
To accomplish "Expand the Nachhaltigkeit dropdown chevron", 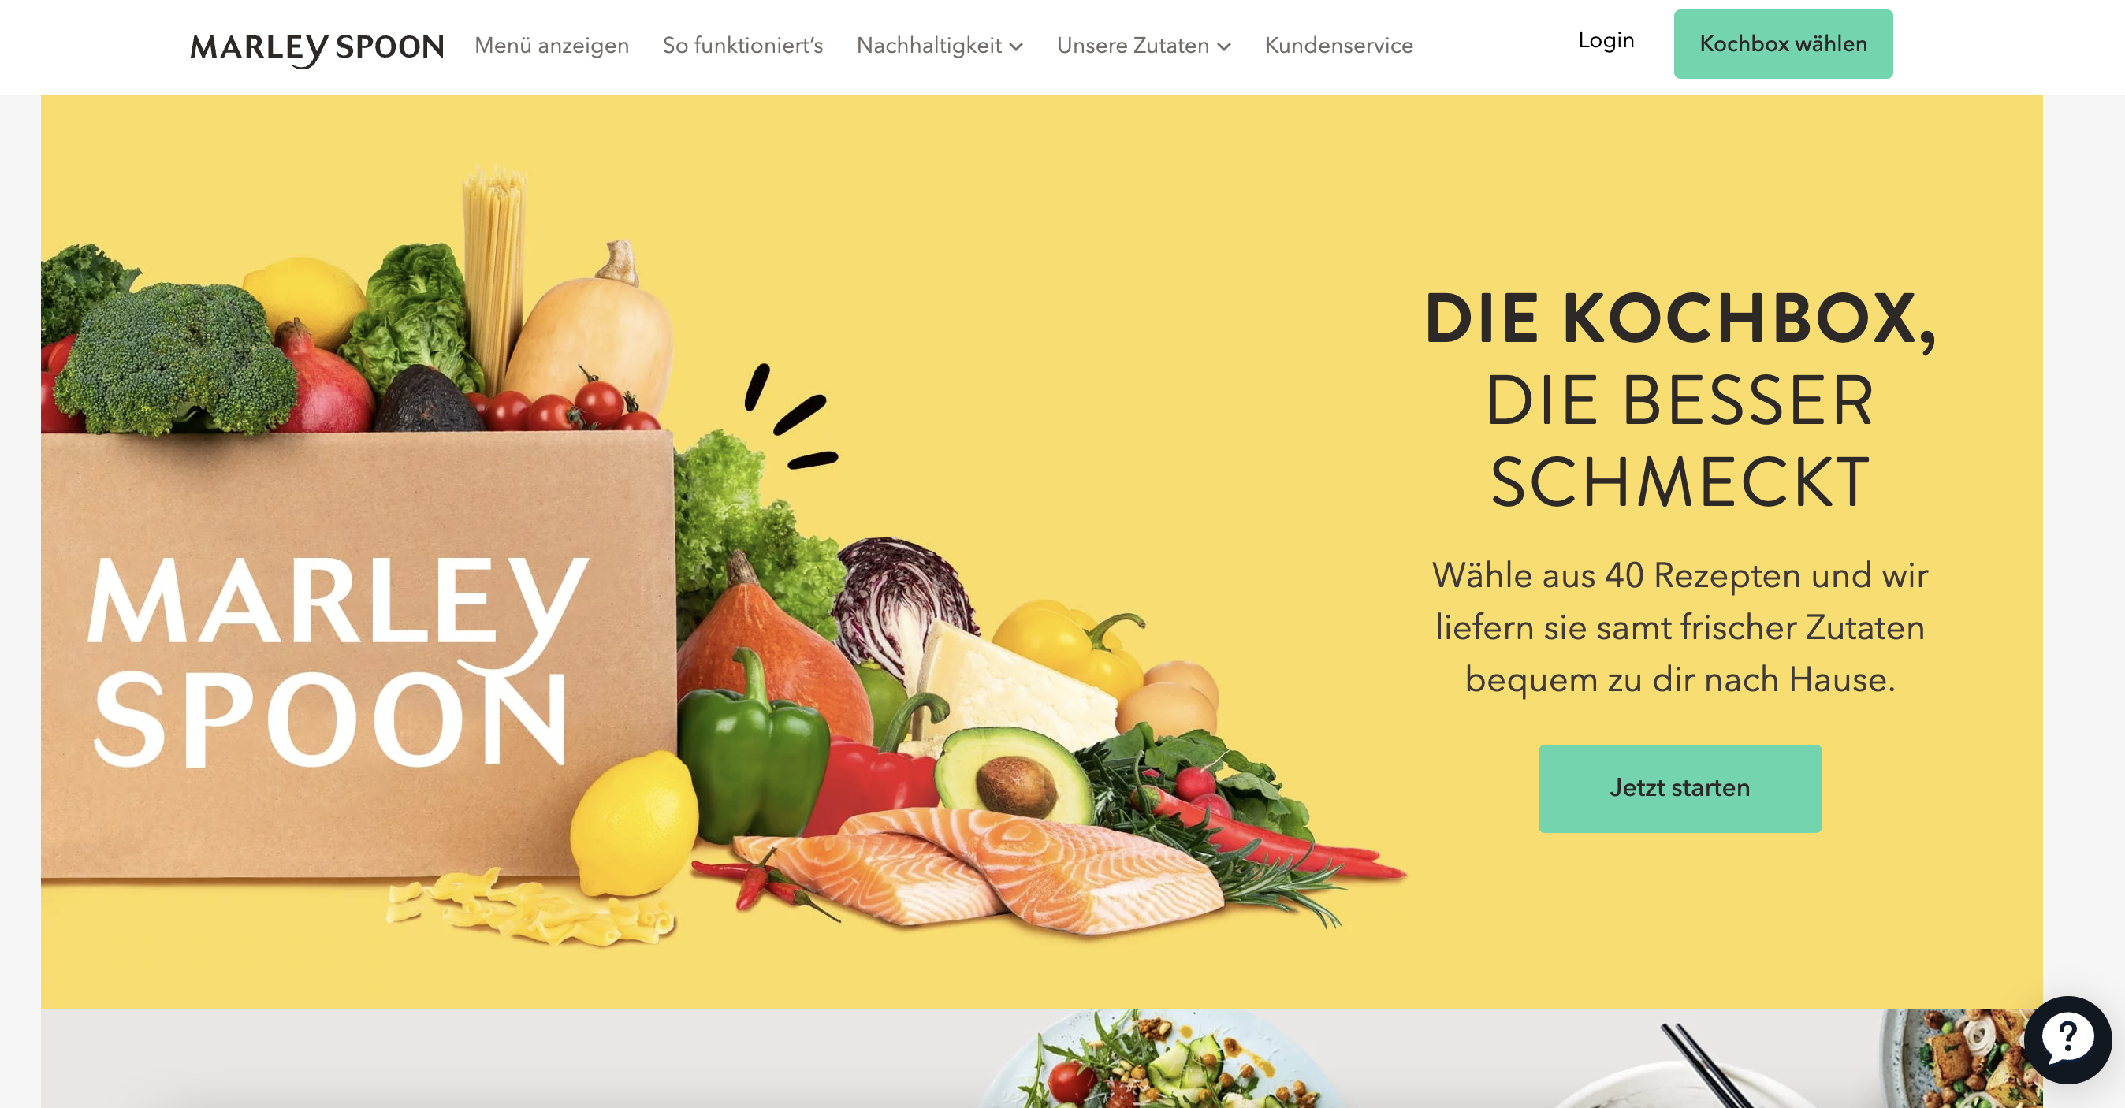I will coord(1016,47).
